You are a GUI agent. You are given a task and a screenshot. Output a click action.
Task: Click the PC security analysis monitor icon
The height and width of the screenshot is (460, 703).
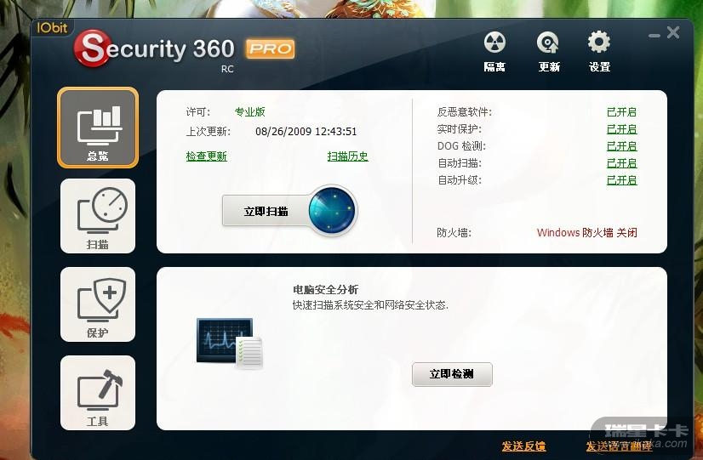(x=229, y=344)
